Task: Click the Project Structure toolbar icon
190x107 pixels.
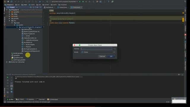Action: click(x=101, y=1)
